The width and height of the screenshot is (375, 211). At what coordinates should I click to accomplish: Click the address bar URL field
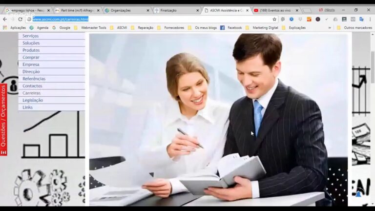(151, 19)
